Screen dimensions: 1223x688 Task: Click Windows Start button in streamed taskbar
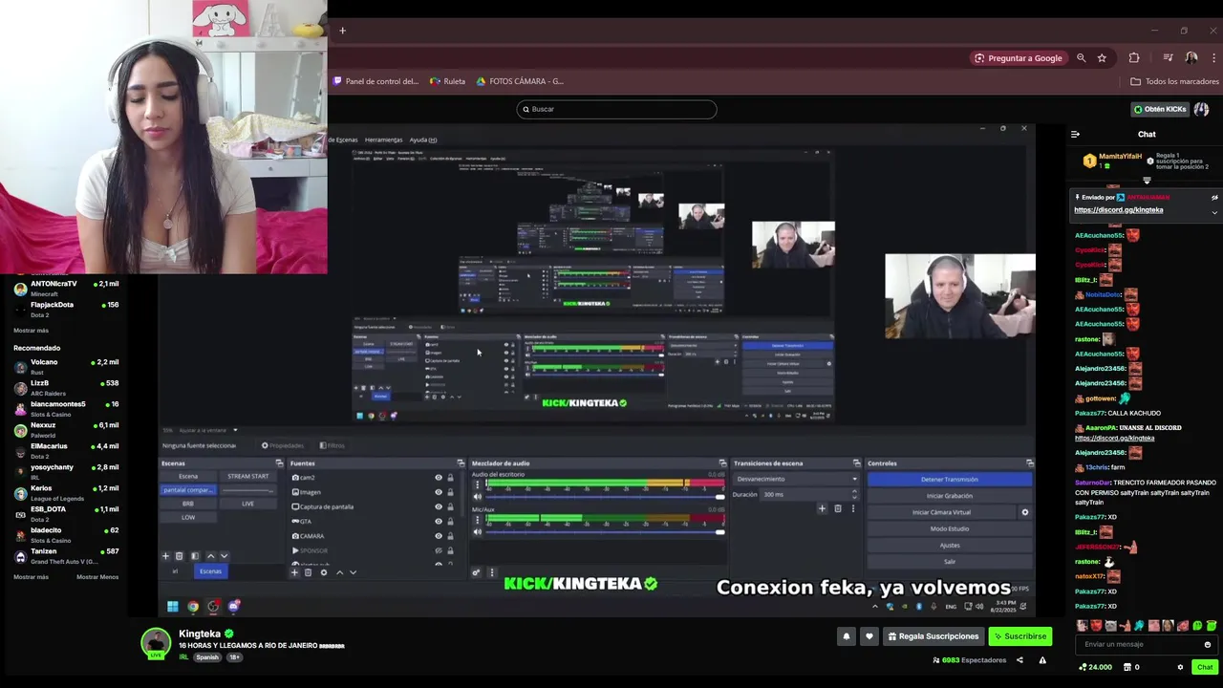tap(172, 606)
